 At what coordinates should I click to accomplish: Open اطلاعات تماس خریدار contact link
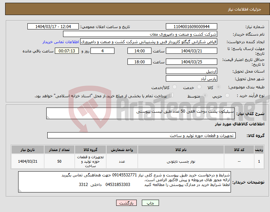pyautogui.click(x=61, y=42)
